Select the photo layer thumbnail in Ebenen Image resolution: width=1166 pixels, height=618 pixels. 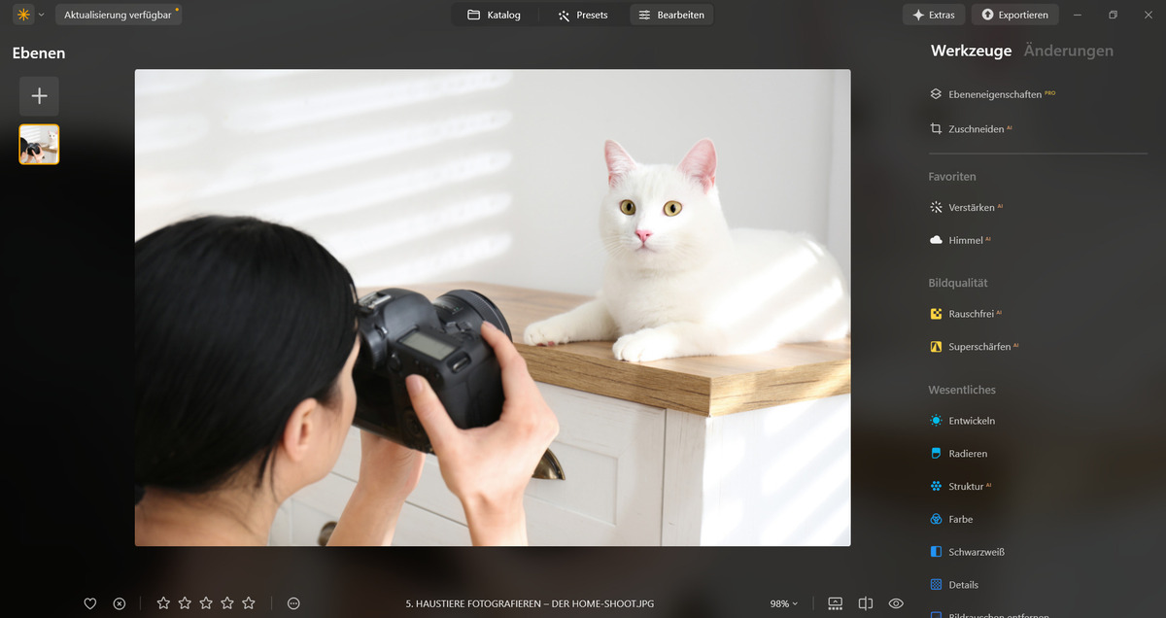[x=39, y=144]
